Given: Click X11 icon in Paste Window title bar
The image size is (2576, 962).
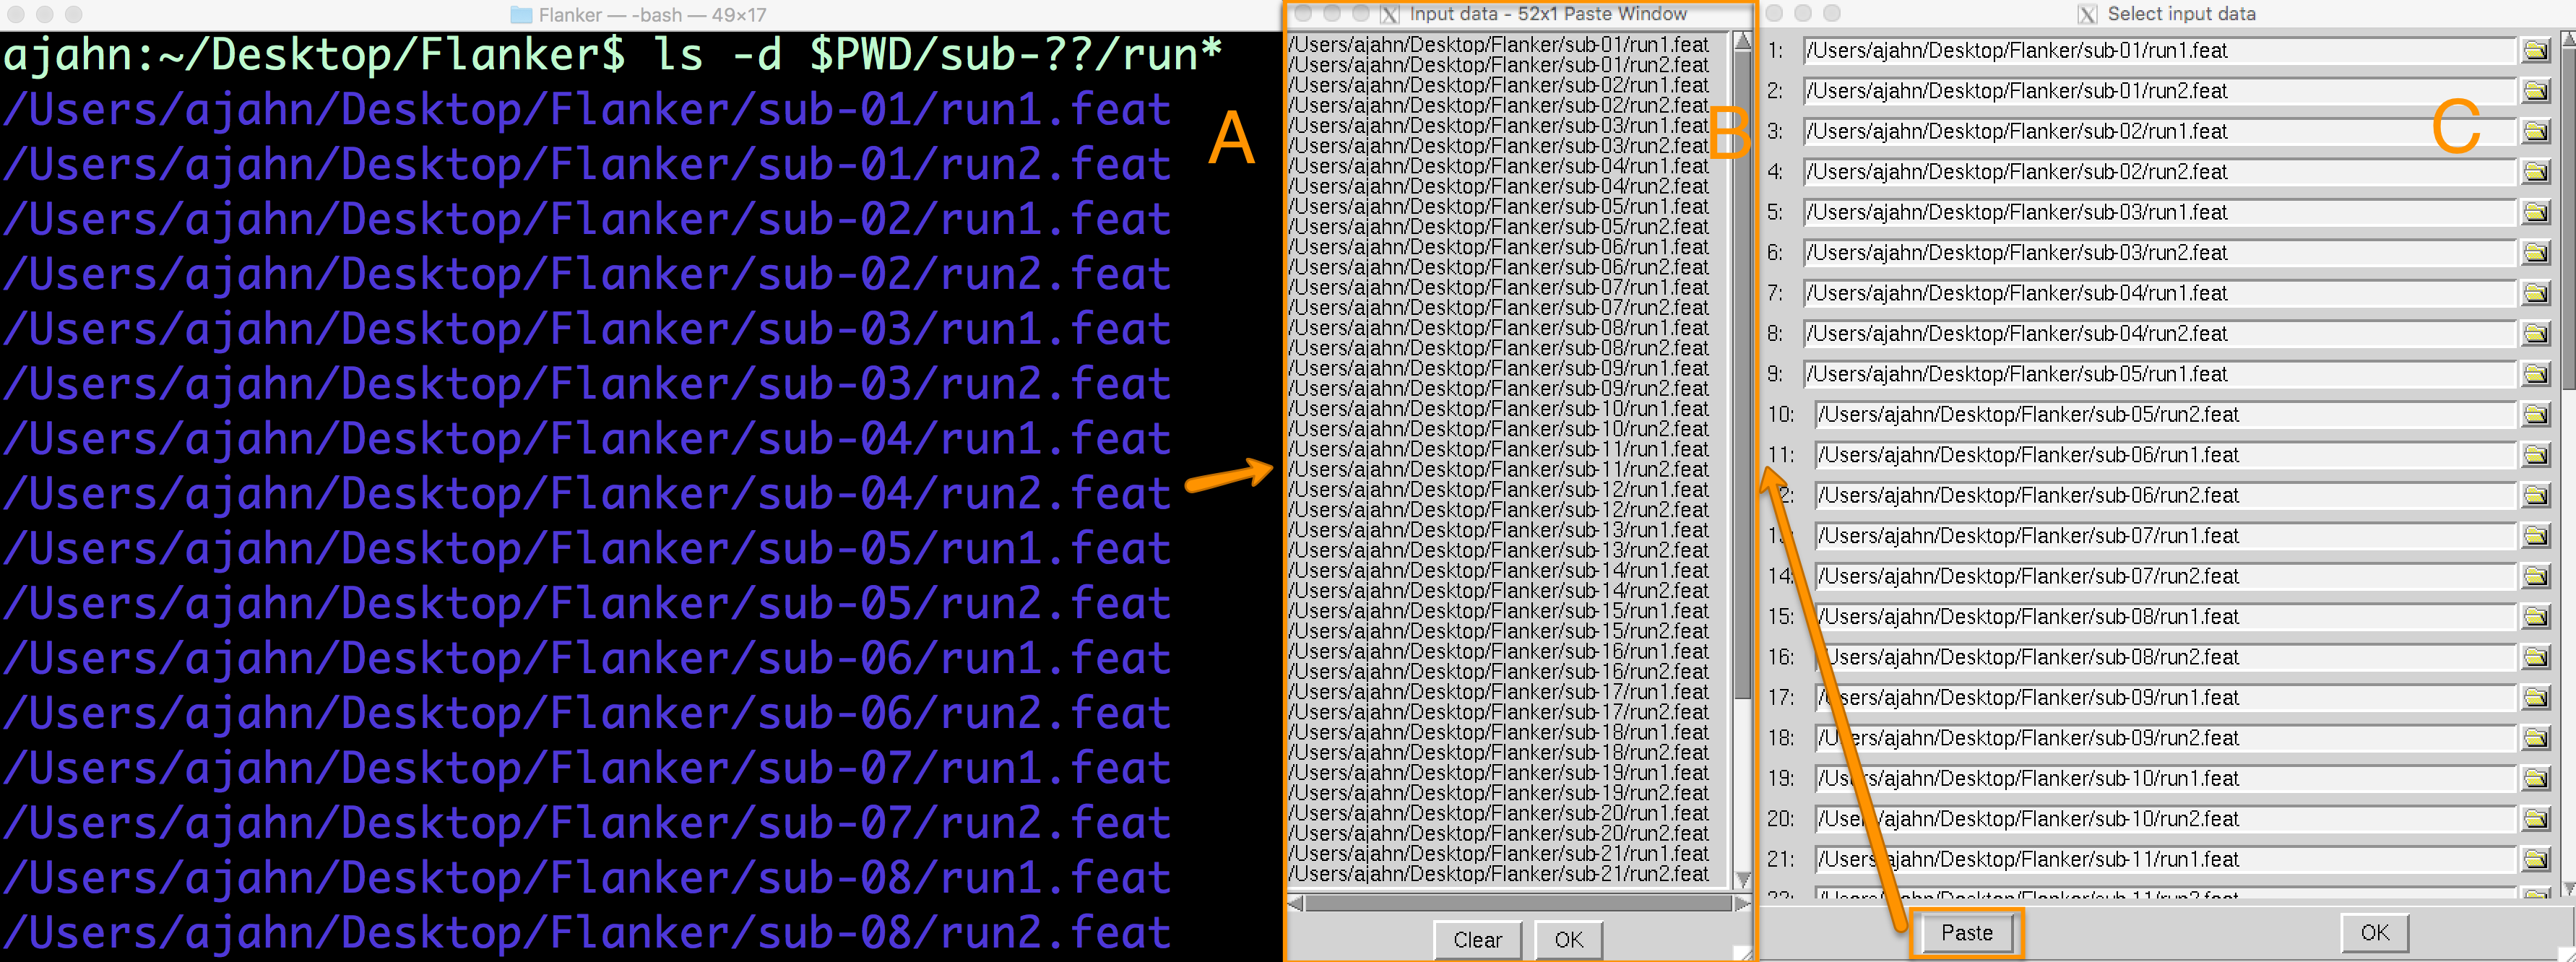Looking at the screenshot, I should click(x=1390, y=14).
